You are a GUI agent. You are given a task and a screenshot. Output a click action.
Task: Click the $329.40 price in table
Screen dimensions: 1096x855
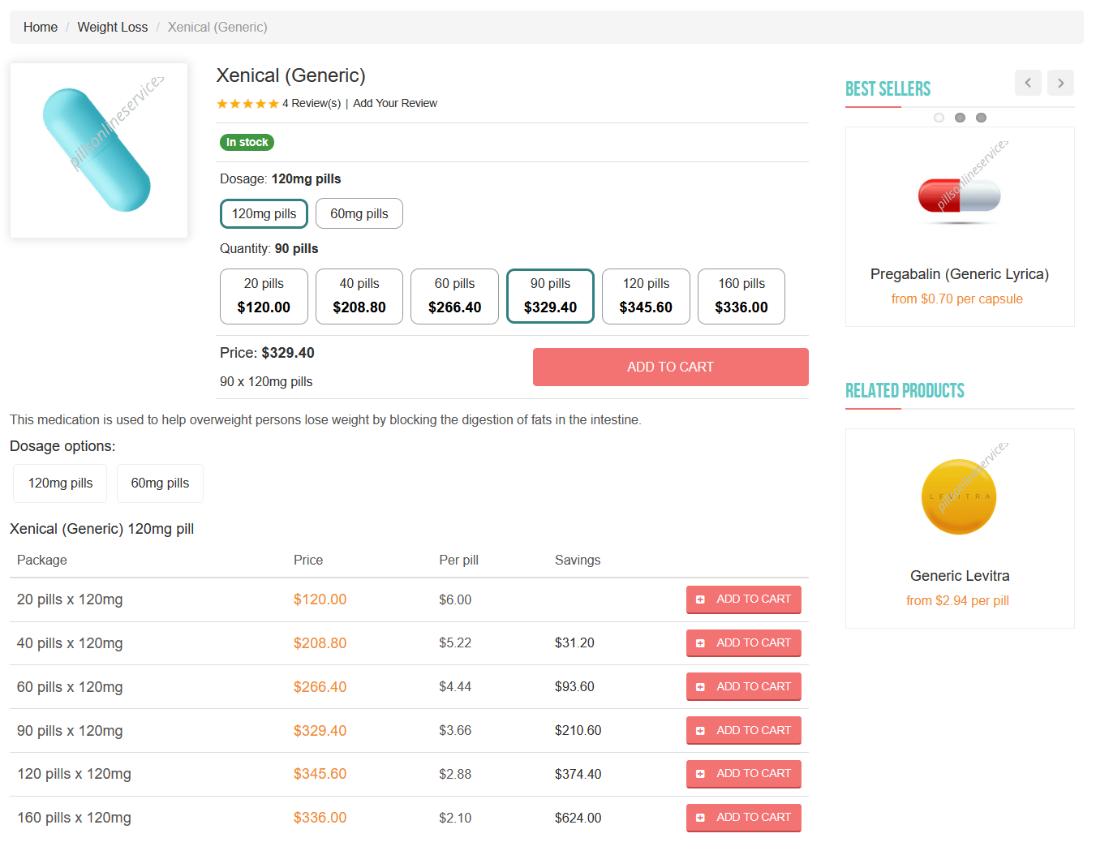(320, 731)
